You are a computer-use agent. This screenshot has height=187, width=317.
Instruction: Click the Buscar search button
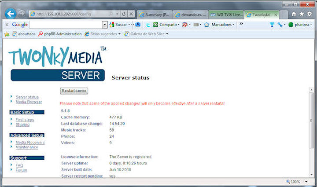118,25
